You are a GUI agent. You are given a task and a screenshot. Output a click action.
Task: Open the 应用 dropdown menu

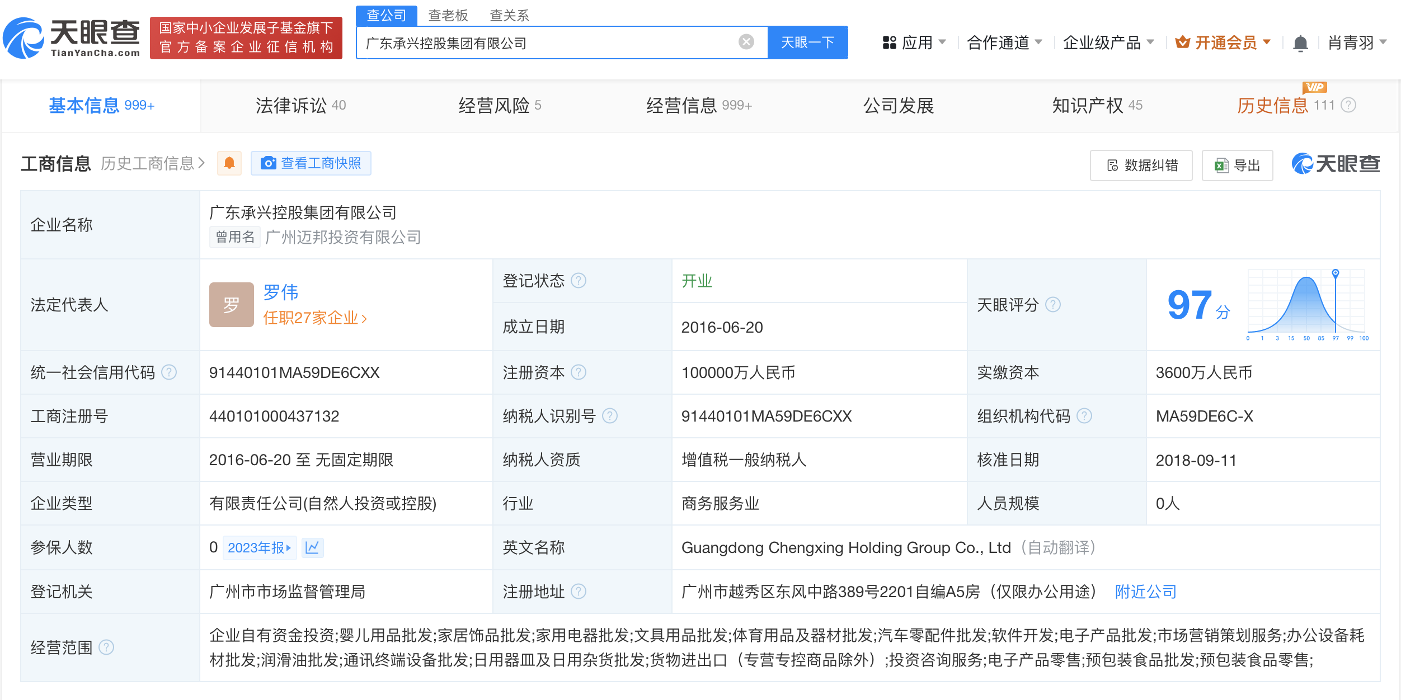click(x=918, y=42)
